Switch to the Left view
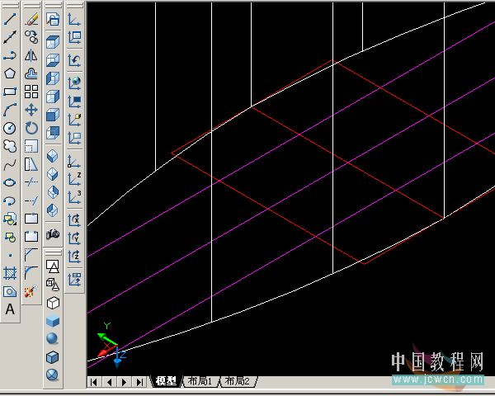This screenshot has height=396, width=495. pos(53,78)
